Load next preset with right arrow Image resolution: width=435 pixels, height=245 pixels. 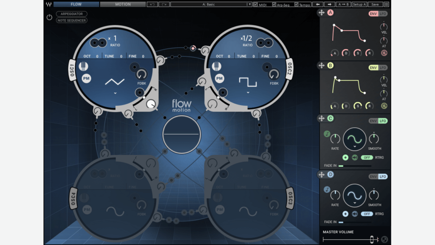(329, 4)
